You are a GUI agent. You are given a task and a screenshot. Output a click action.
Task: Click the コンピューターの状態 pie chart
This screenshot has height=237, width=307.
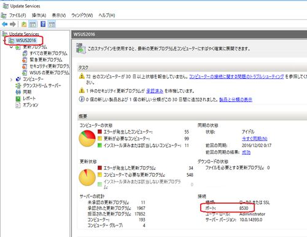87,139
